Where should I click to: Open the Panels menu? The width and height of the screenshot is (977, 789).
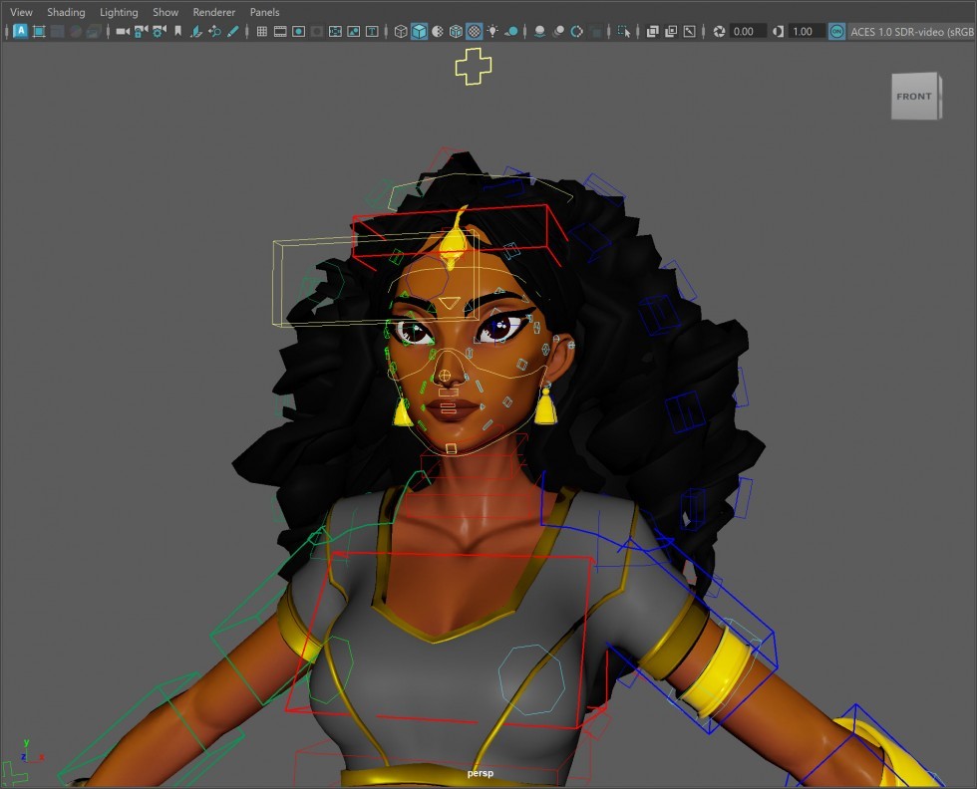[x=264, y=12]
